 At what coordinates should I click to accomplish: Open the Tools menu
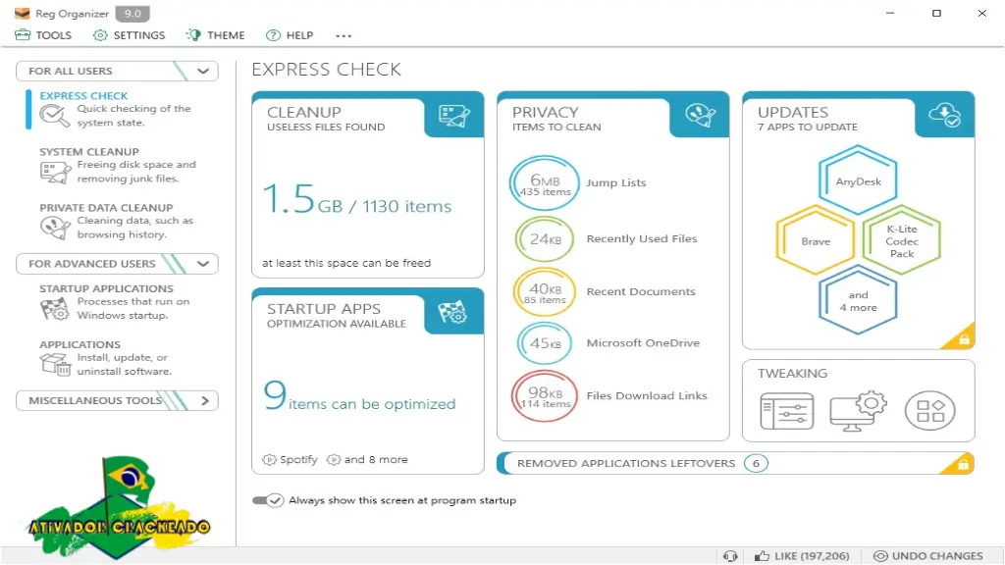(43, 35)
